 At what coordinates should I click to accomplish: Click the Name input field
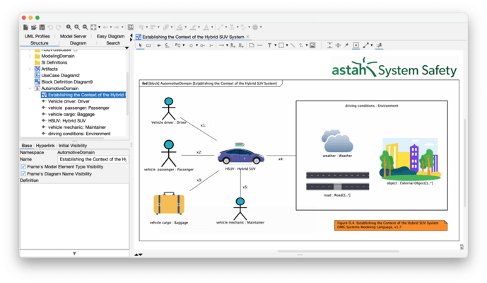93,159
